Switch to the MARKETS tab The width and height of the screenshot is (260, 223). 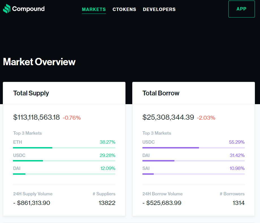click(94, 9)
